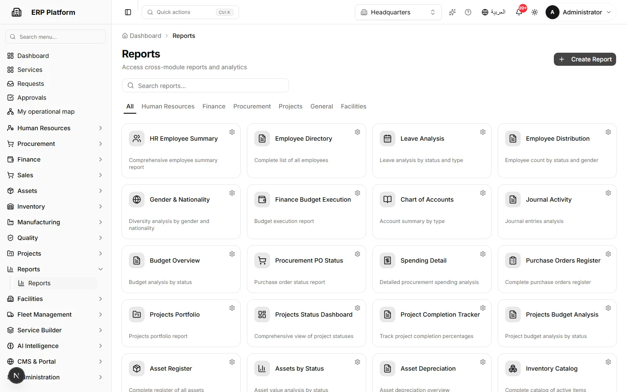627x392 pixels.
Task: Expand Fleet Management in sidebar
Action: [56, 314]
